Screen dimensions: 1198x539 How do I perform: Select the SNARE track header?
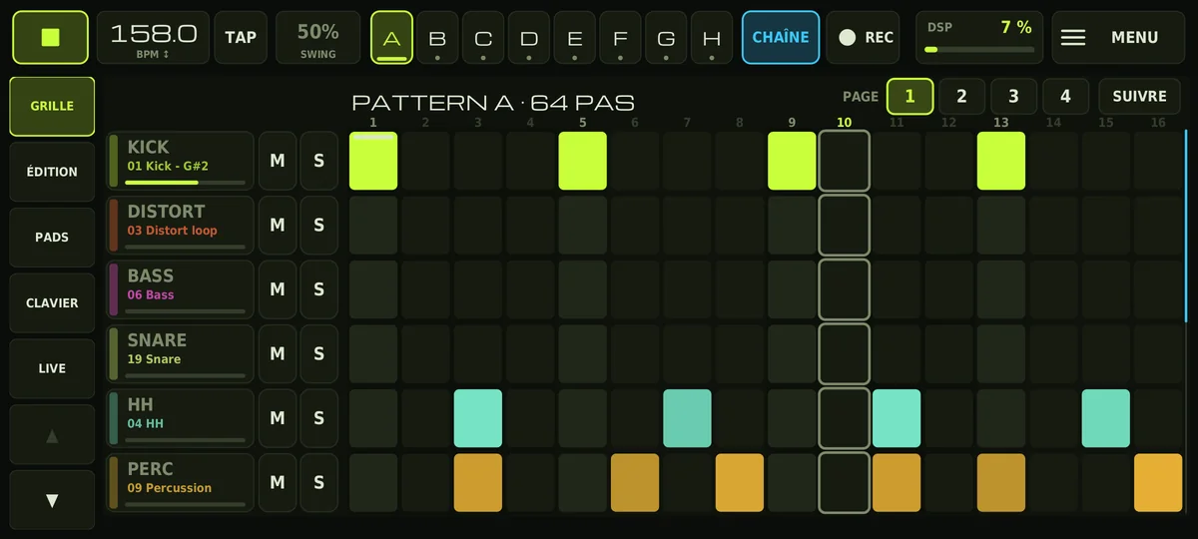coord(181,353)
